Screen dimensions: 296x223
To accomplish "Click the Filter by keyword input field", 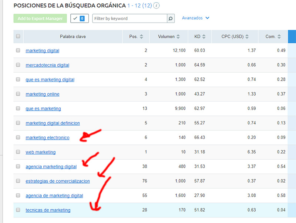I will (x=129, y=19).
